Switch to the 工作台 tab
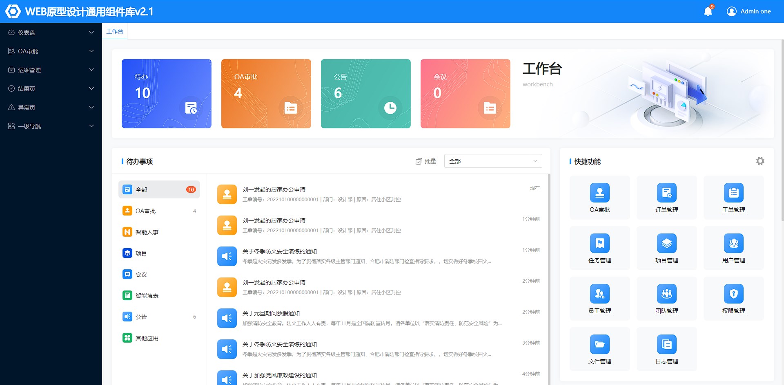This screenshot has height=385, width=784. pyautogui.click(x=115, y=31)
